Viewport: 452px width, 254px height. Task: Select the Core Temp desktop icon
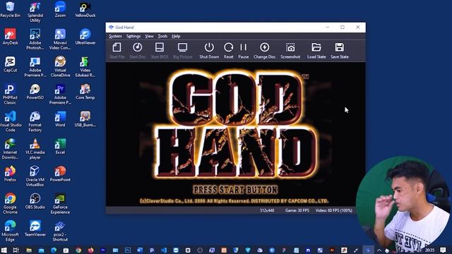pyautogui.click(x=85, y=92)
